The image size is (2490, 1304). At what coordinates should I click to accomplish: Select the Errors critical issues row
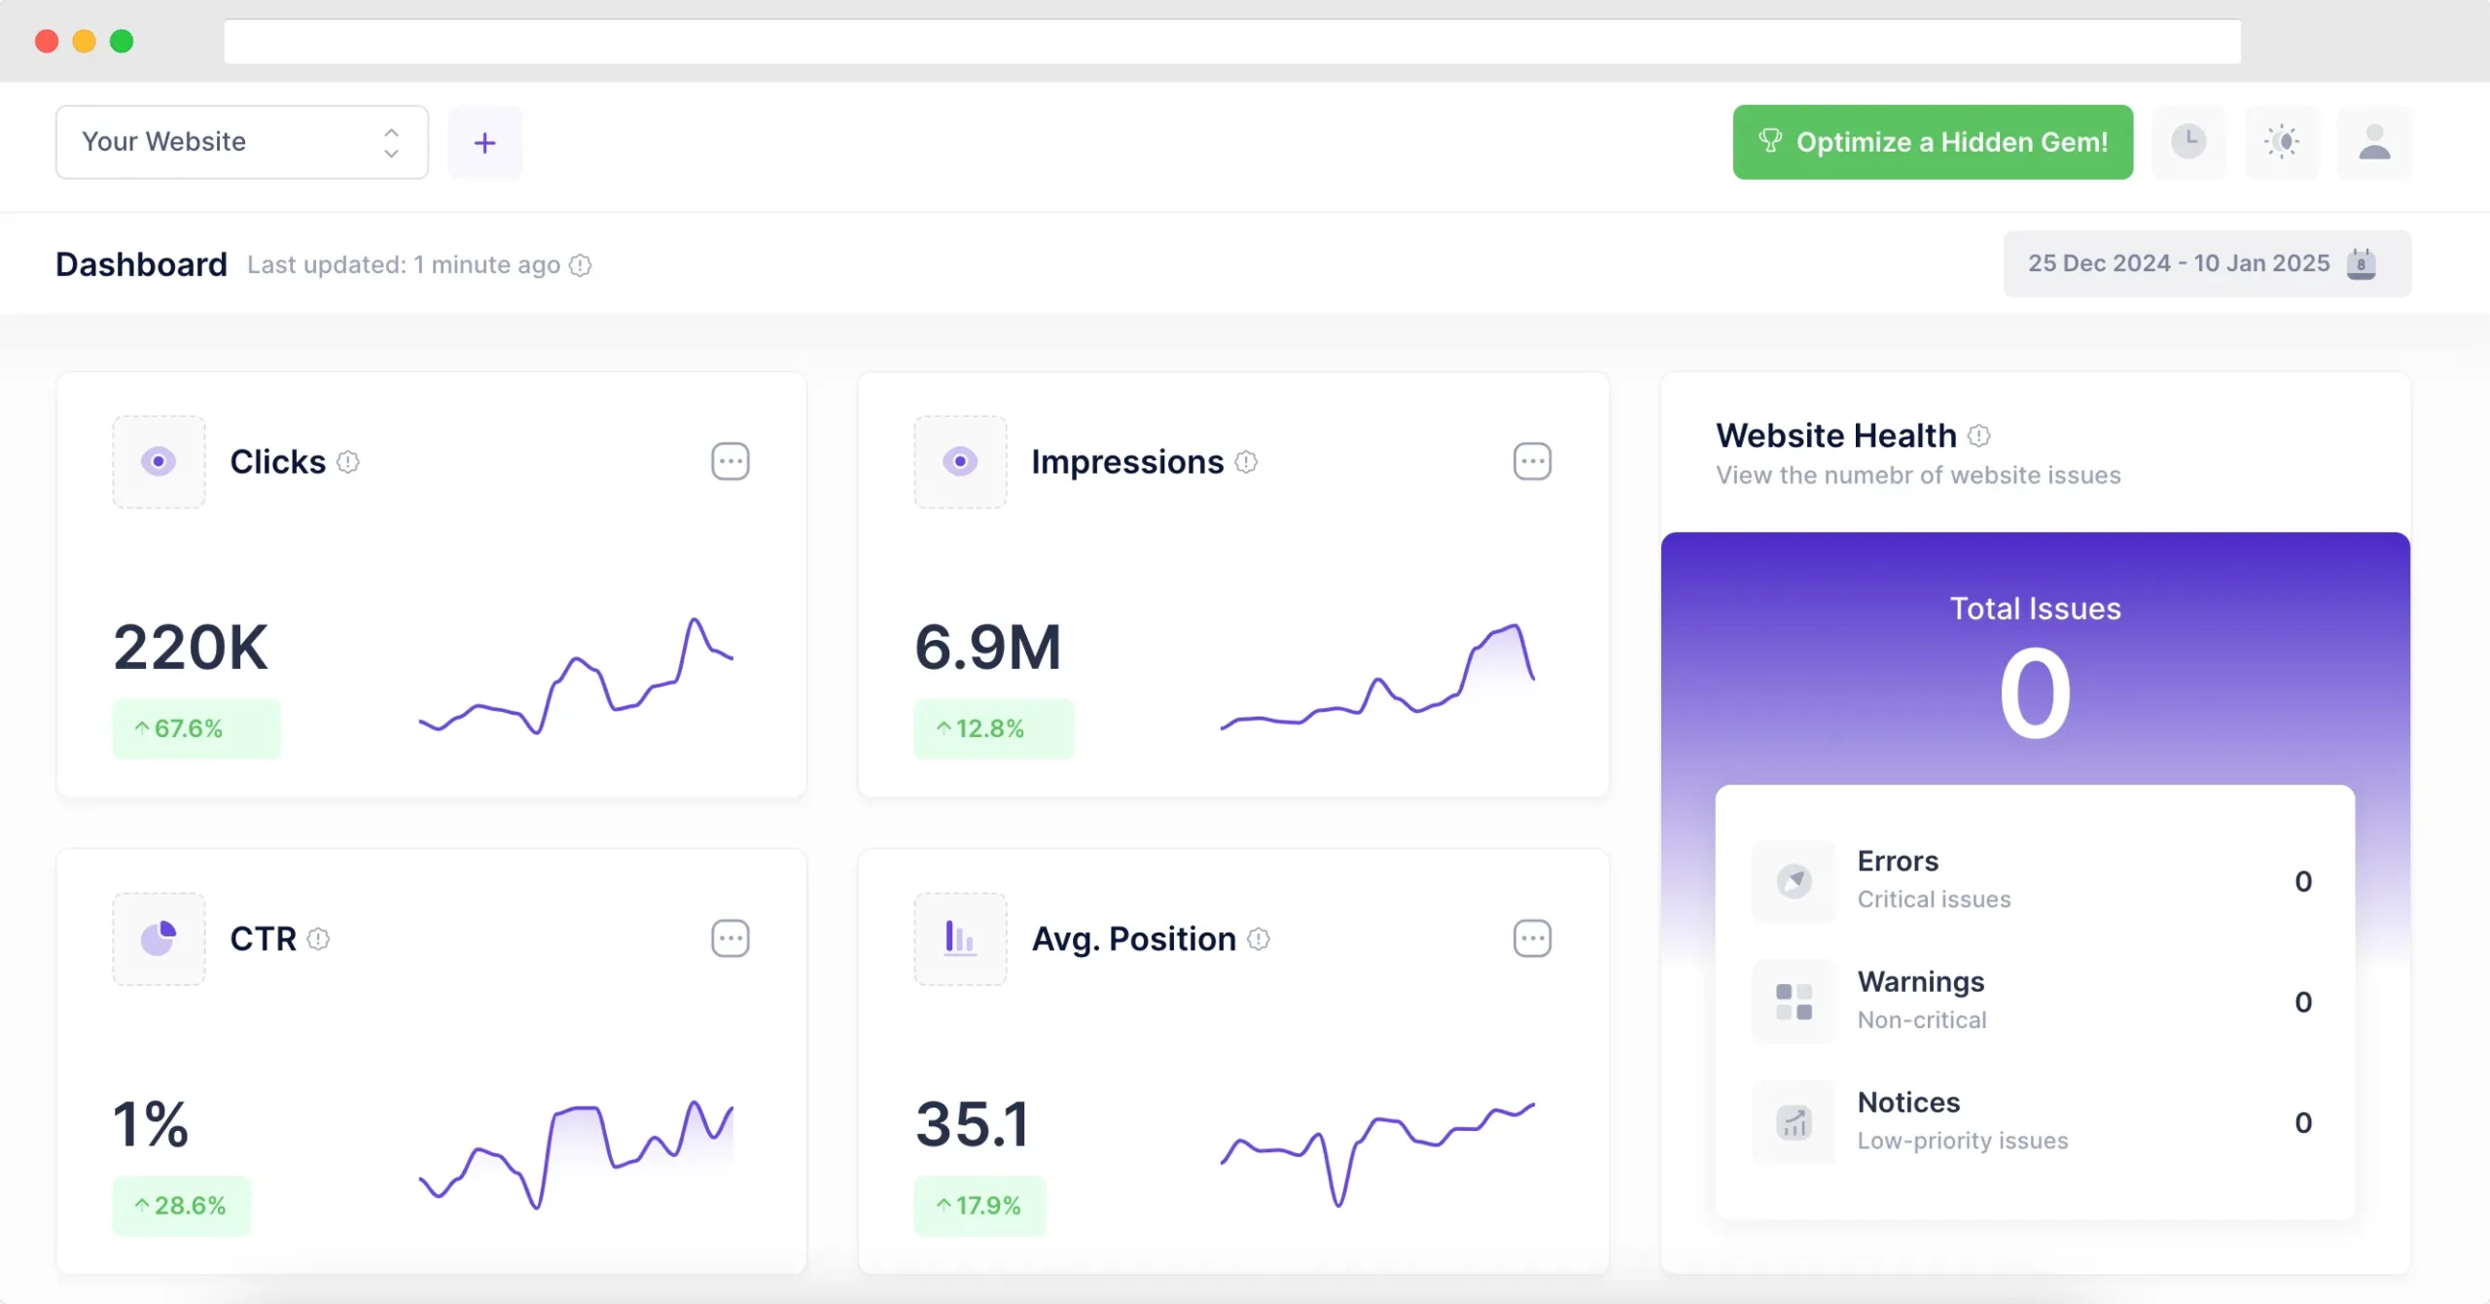[2035, 880]
